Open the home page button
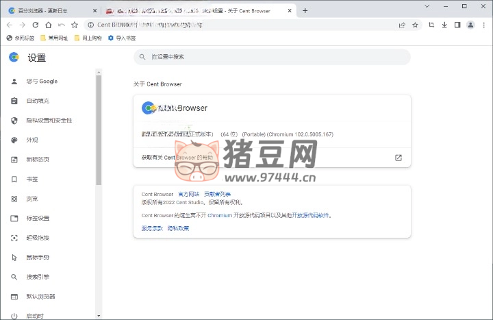This screenshot has height=320, width=493. [x=48, y=25]
